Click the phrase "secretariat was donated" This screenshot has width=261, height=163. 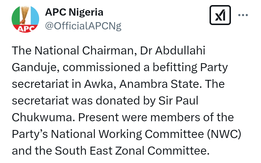coord(76,101)
